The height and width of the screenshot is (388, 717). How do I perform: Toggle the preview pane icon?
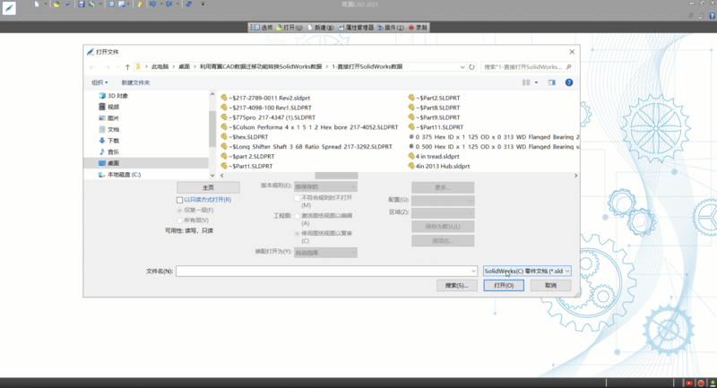point(551,82)
